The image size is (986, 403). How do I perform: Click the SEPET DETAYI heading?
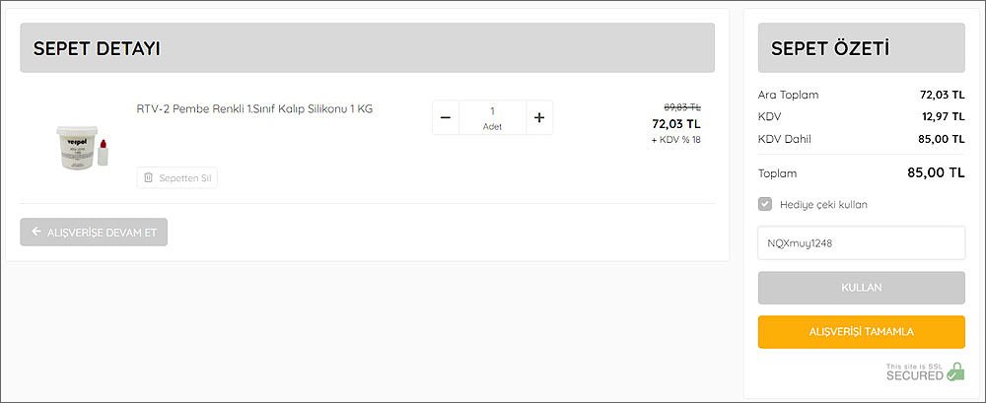tap(97, 48)
